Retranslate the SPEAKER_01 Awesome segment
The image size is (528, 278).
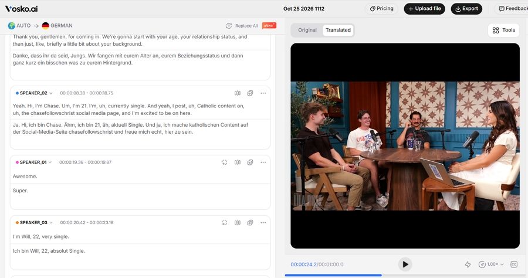[225, 162]
